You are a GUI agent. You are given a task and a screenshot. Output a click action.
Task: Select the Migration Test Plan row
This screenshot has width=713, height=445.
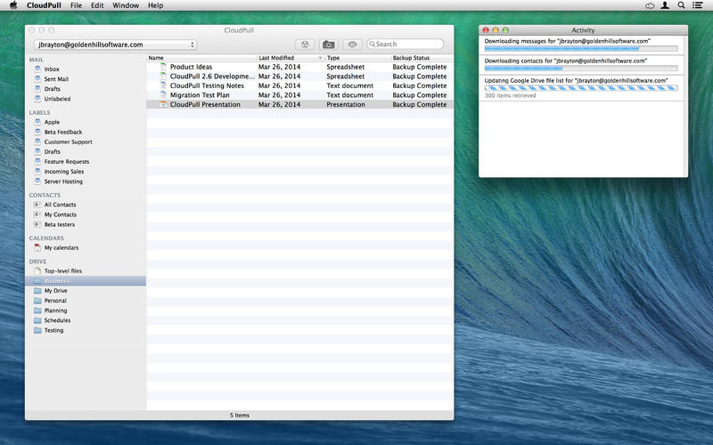[200, 94]
